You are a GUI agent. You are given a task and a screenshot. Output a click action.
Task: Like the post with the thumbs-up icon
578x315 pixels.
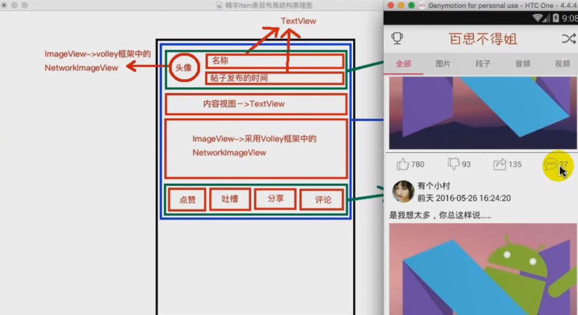[403, 164]
